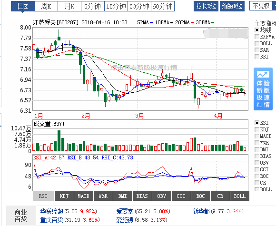This screenshot has width=276, height=226.
Task: Click the 江苏舜天[600287] chart title
Action: 56,22
